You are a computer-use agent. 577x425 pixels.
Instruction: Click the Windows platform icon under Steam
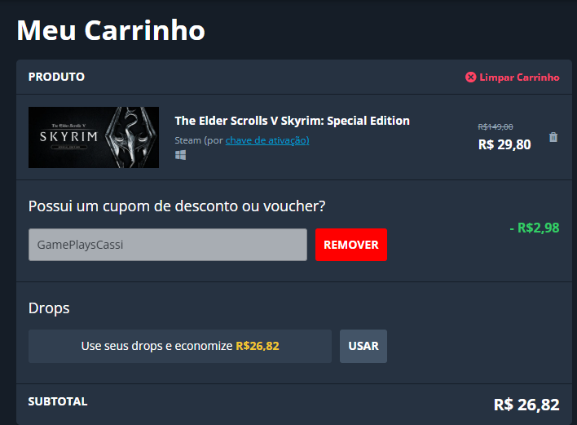(x=180, y=155)
